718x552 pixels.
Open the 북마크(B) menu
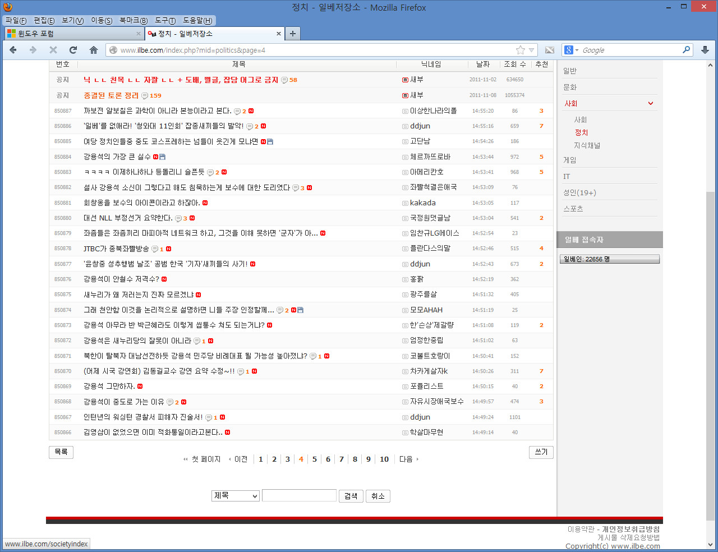[x=134, y=20]
